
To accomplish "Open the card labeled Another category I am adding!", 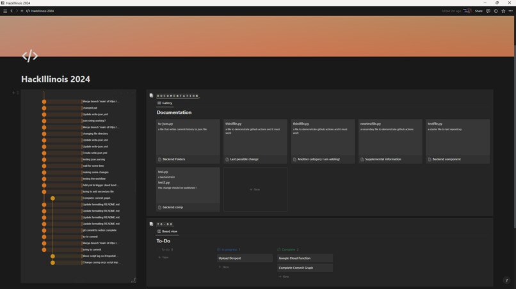I will click(323, 141).
